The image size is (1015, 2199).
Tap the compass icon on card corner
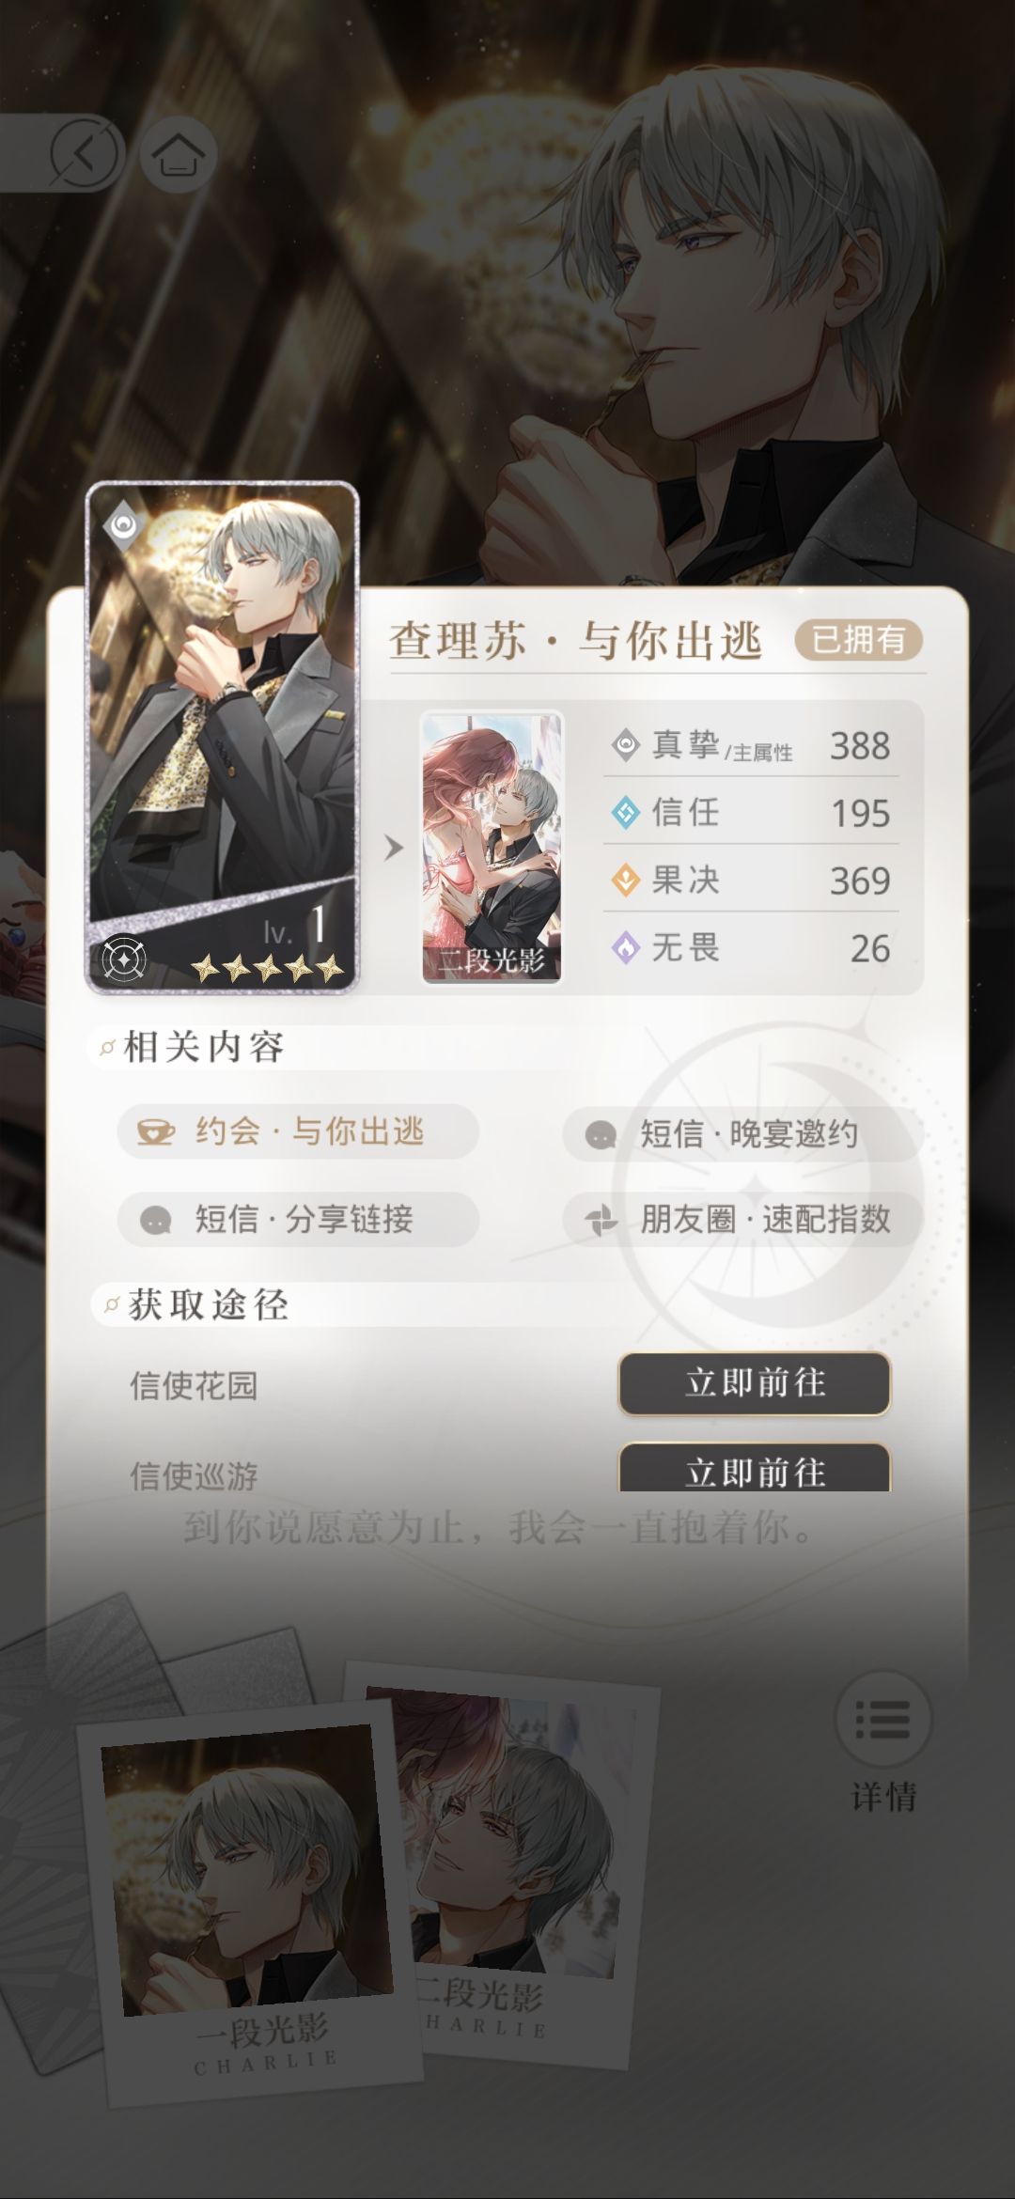pyautogui.click(x=123, y=959)
